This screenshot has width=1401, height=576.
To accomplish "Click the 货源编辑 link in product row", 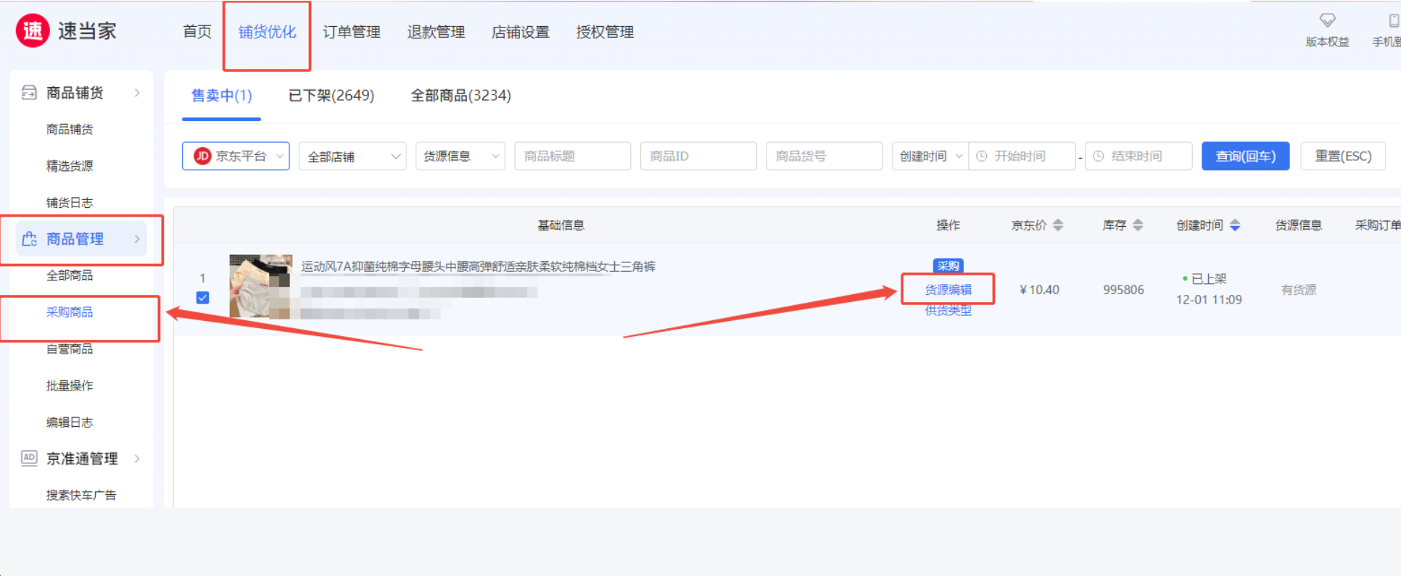I will [x=948, y=290].
